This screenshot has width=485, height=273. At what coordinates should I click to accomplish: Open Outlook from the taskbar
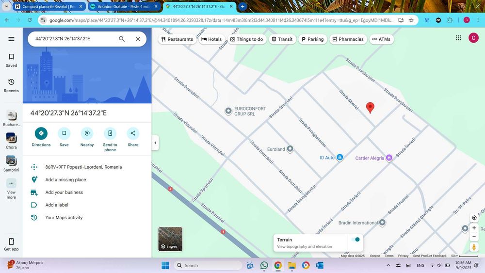point(320,265)
